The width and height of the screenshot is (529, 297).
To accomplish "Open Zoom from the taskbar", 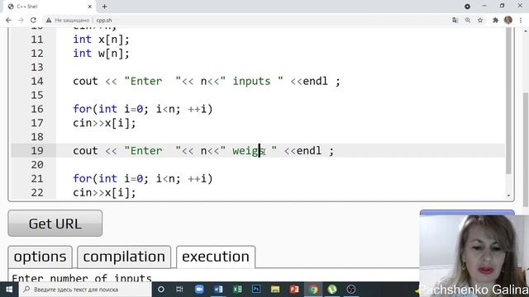I will [199, 290].
